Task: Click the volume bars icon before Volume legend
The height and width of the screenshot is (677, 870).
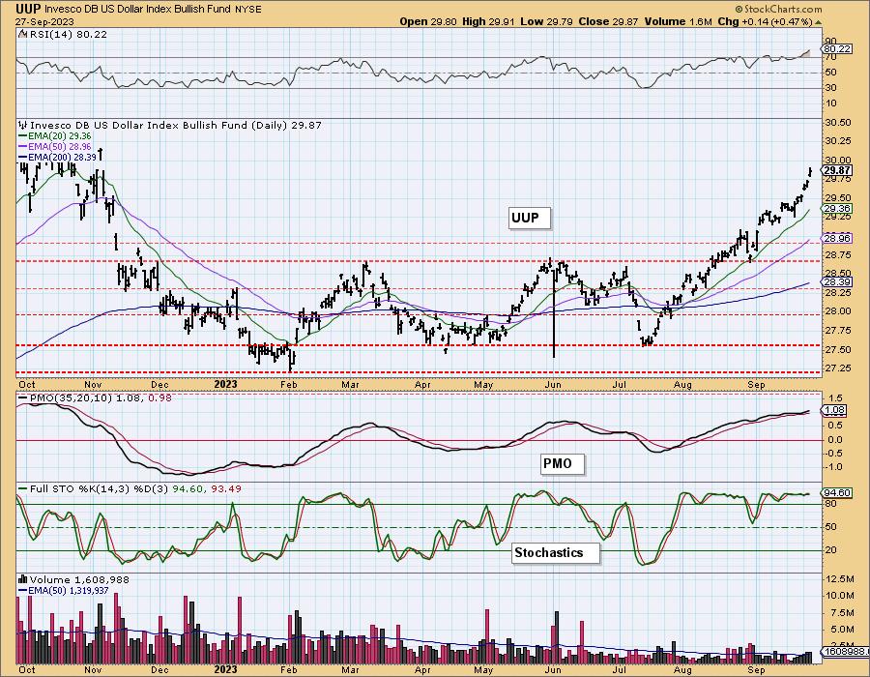Action: [x=23, y=579]
